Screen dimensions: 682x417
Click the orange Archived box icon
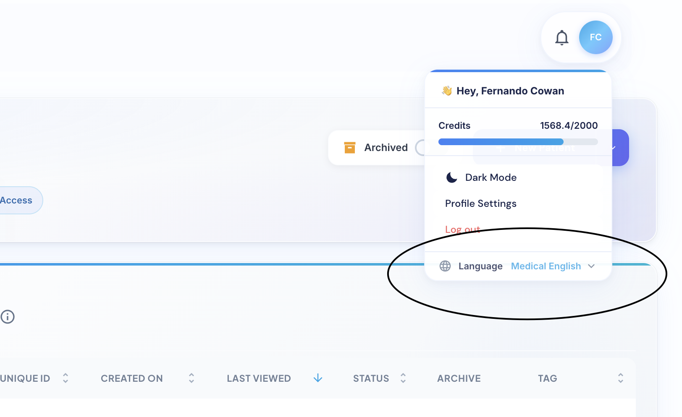349,148
